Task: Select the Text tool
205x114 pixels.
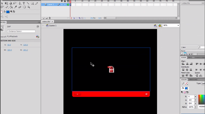Action: point(24,3)
